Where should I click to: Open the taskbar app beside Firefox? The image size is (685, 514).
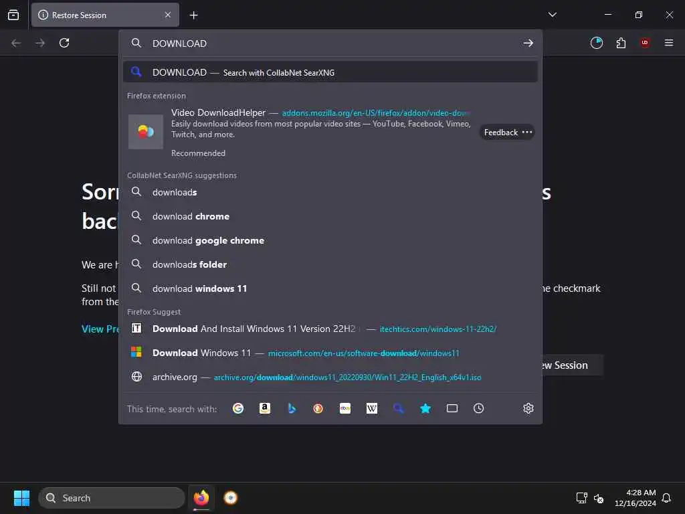pos(230,498)
